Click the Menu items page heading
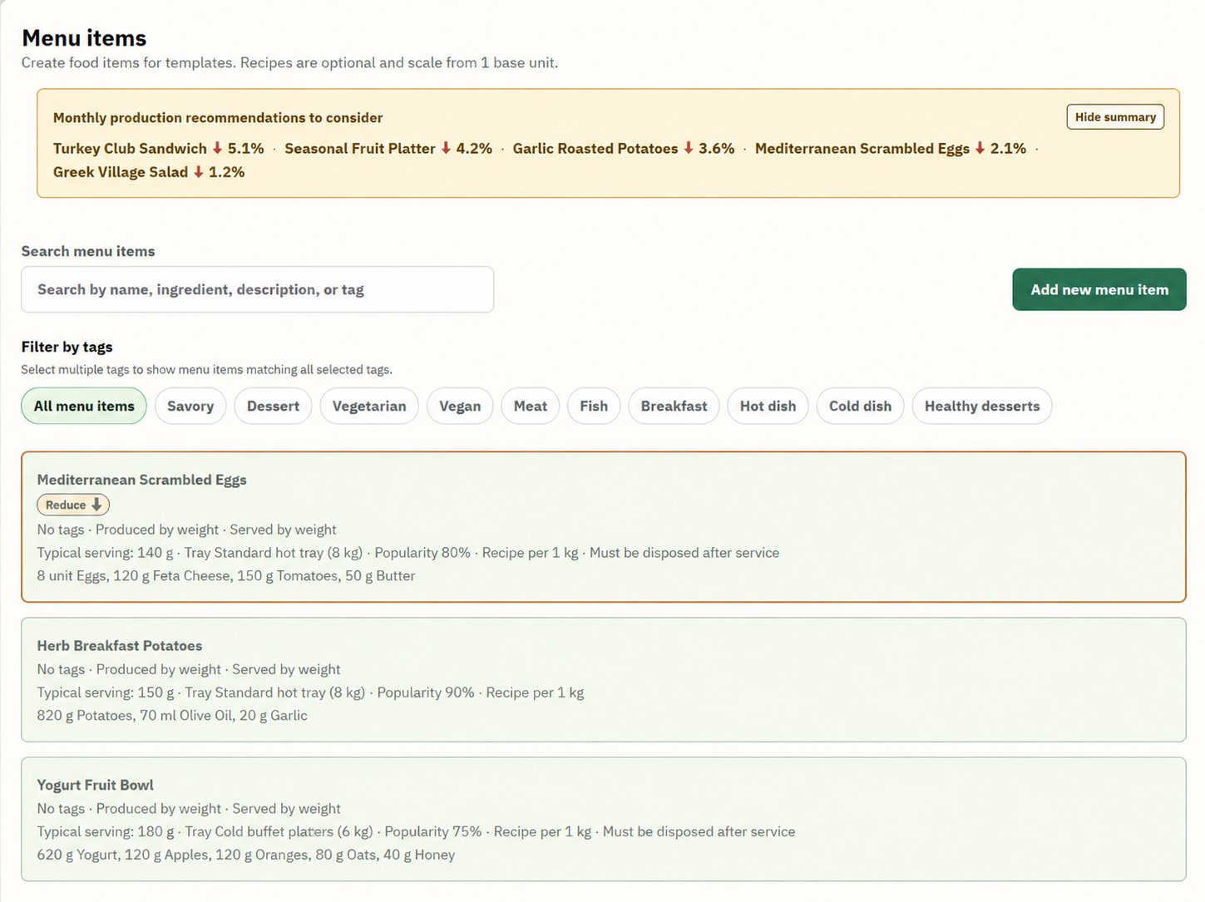Screen dimensions: 1205x902 click(84, 38)
